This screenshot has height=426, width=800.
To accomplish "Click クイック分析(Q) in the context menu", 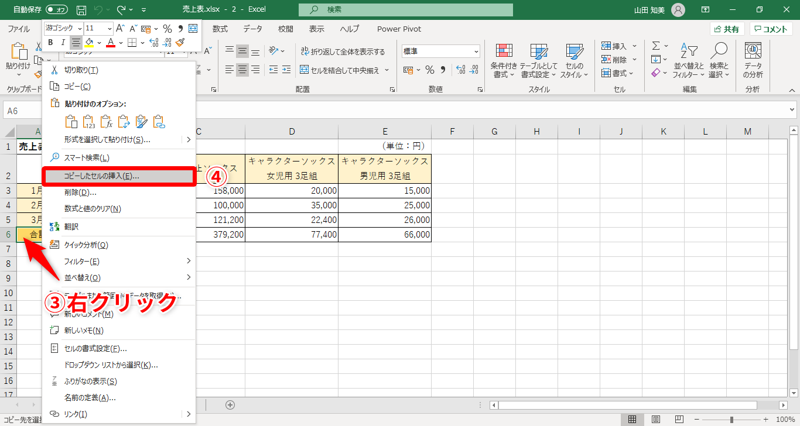I will pyautogui.click(x=119, y=245).
